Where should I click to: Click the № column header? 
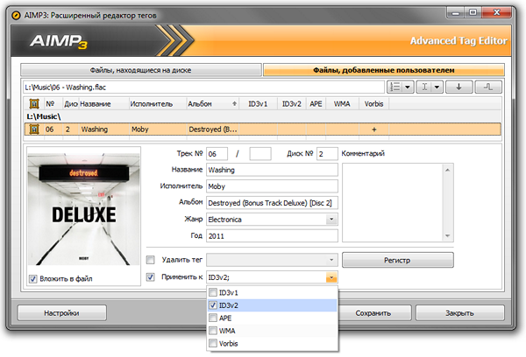tap(53, 104)
